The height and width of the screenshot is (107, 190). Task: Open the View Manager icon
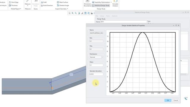(x=92, y=13)
